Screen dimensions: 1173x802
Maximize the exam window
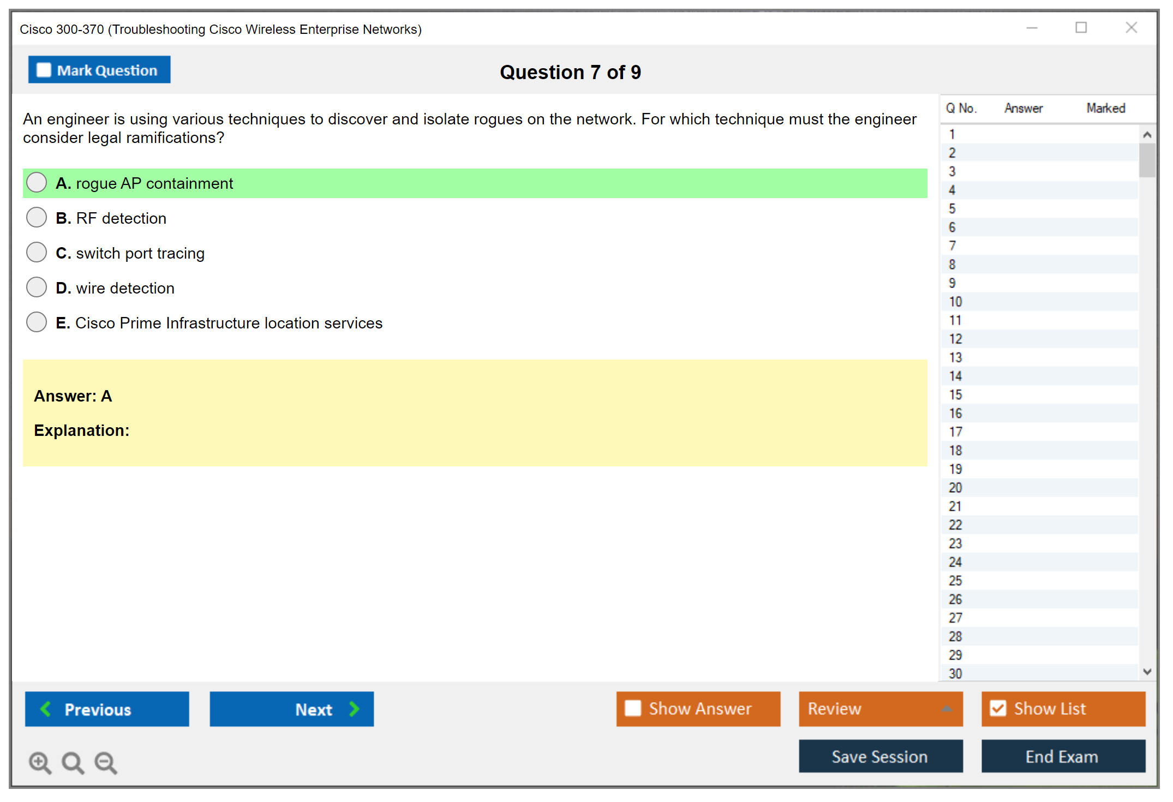(x=1081, y=28)
